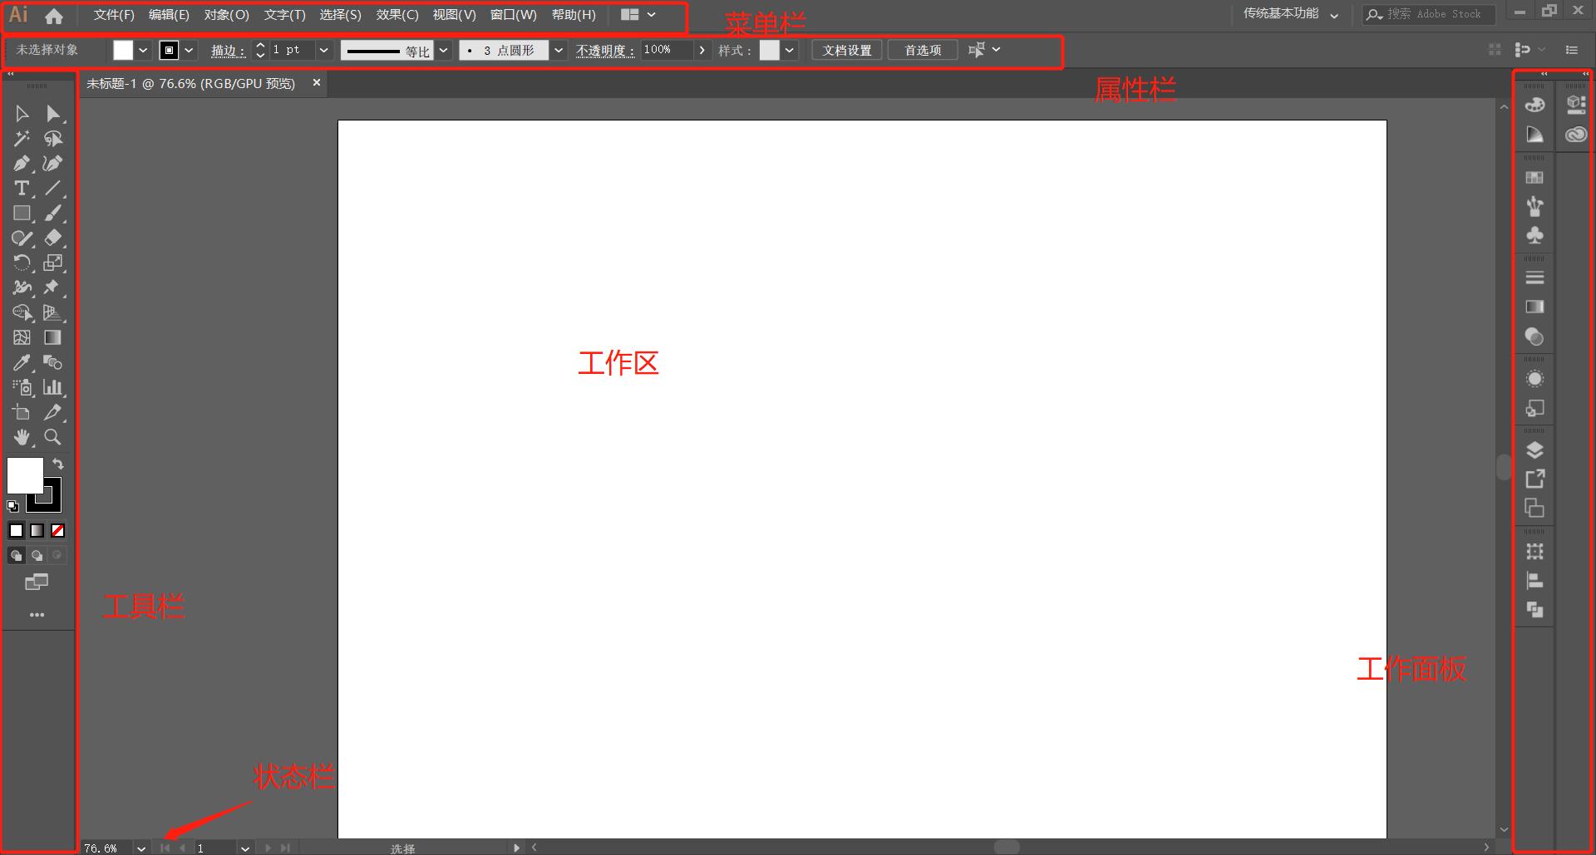Viewport: 1596px width, 855px height.
Task: Select the Artboard tool
Action: (22, 413)
